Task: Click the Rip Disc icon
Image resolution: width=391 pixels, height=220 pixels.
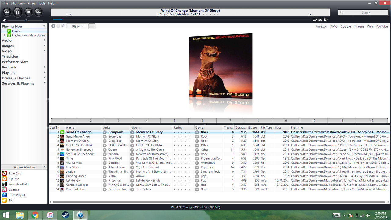Action: click(x=4, y=179)
